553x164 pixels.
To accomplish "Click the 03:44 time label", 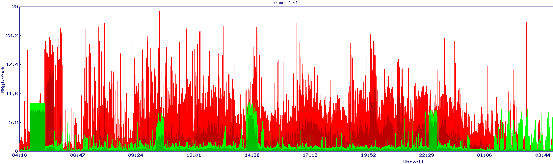I will (543, 155).
